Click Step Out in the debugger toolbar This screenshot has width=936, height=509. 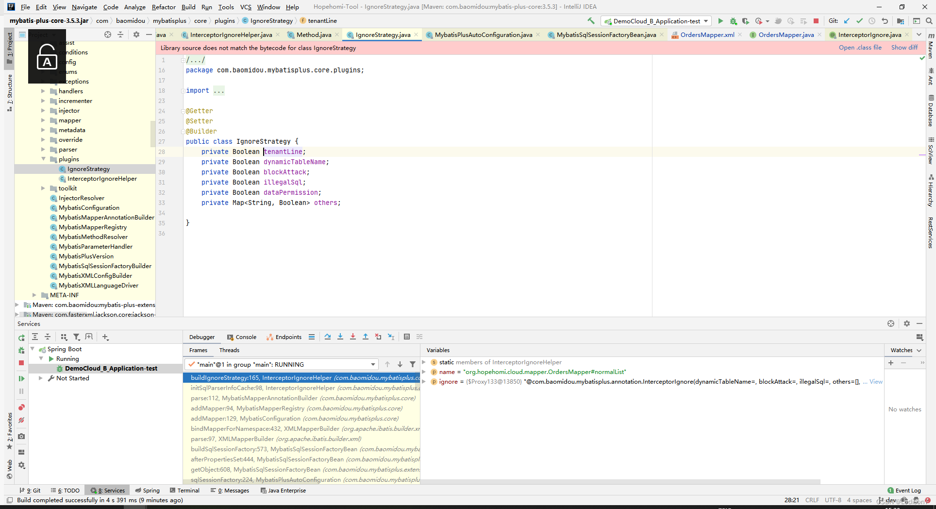[366, 337]
